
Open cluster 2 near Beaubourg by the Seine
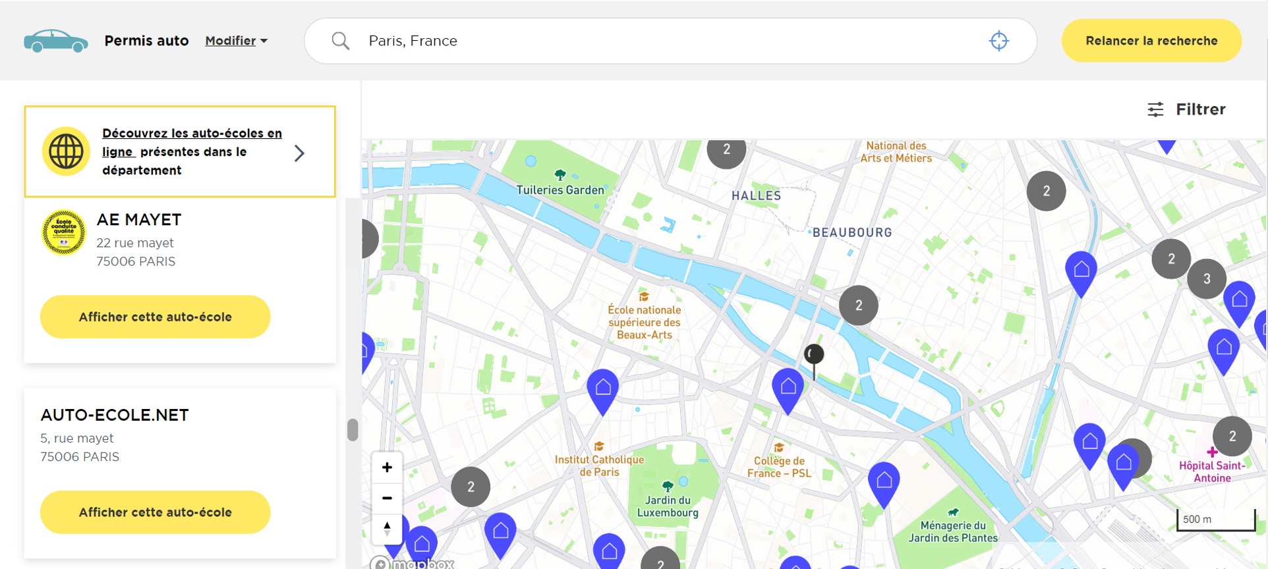click(x=859, y=305)
